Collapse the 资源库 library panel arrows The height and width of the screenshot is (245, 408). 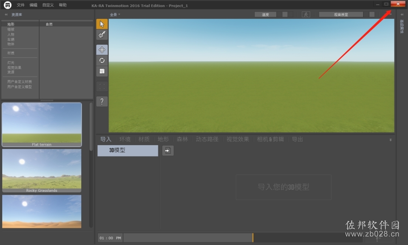6,15
